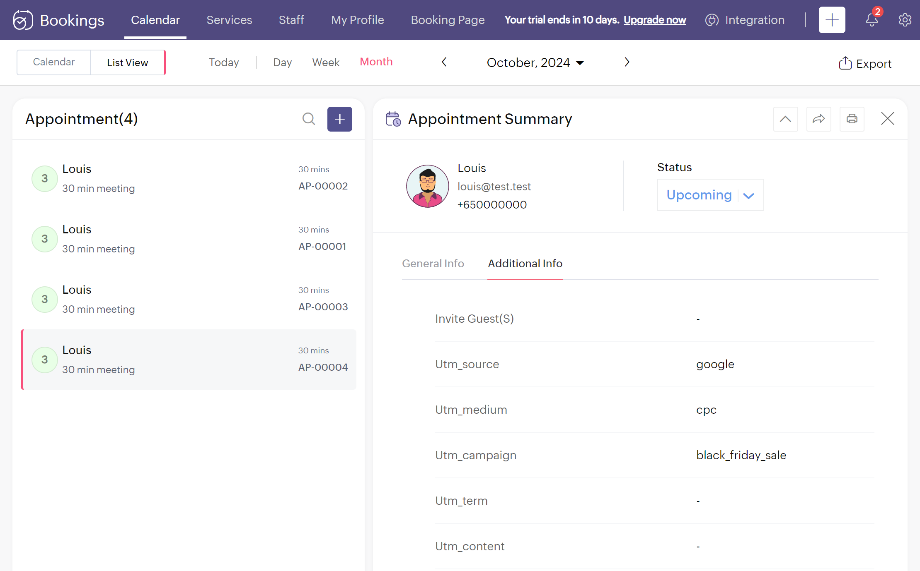Click the Utm_content label
The image size is (920, 571).
pos(470,546)
